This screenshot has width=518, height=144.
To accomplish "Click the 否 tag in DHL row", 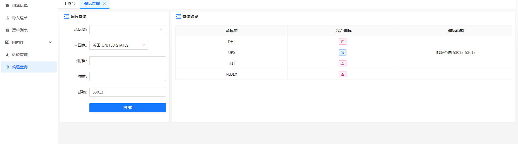I will 343,42.
